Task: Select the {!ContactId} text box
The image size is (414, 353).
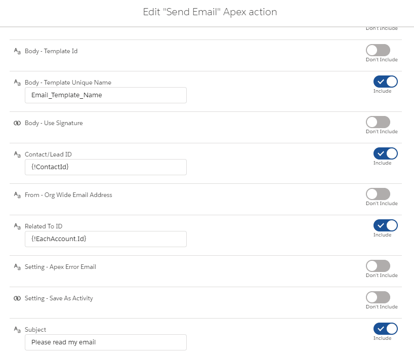Action: click(105, 167)
